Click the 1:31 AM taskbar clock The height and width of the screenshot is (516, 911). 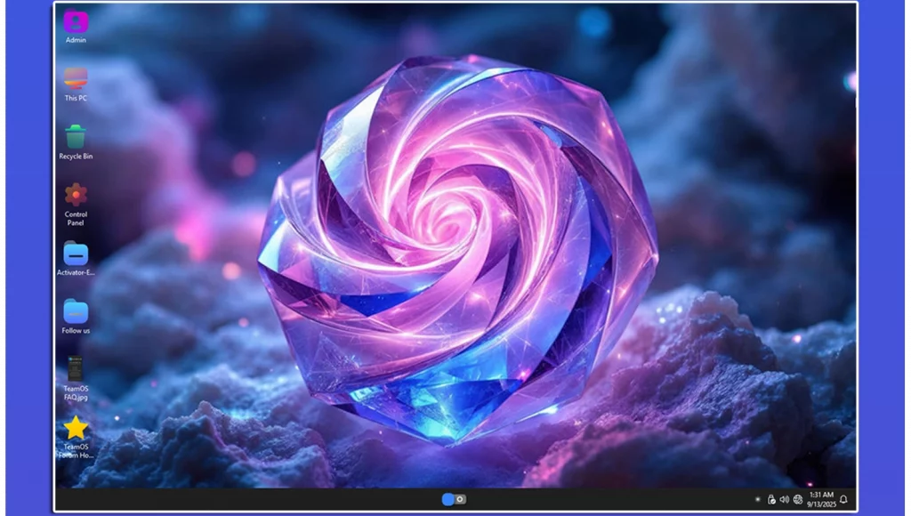click(x=820, y=499)
